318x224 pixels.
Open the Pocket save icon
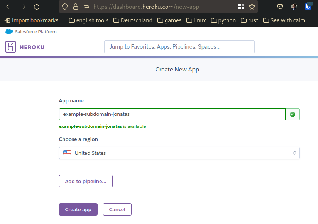(280, 7)
